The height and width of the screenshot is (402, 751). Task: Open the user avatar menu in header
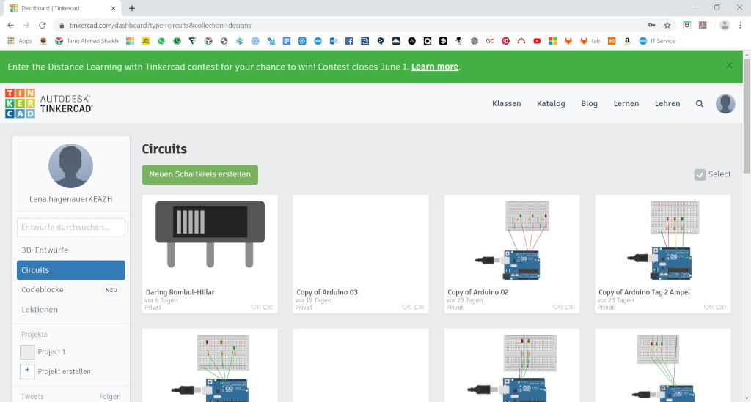(725, 104)
